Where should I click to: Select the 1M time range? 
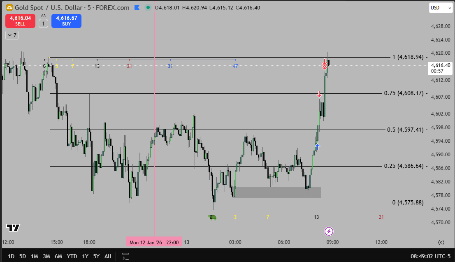35,256
